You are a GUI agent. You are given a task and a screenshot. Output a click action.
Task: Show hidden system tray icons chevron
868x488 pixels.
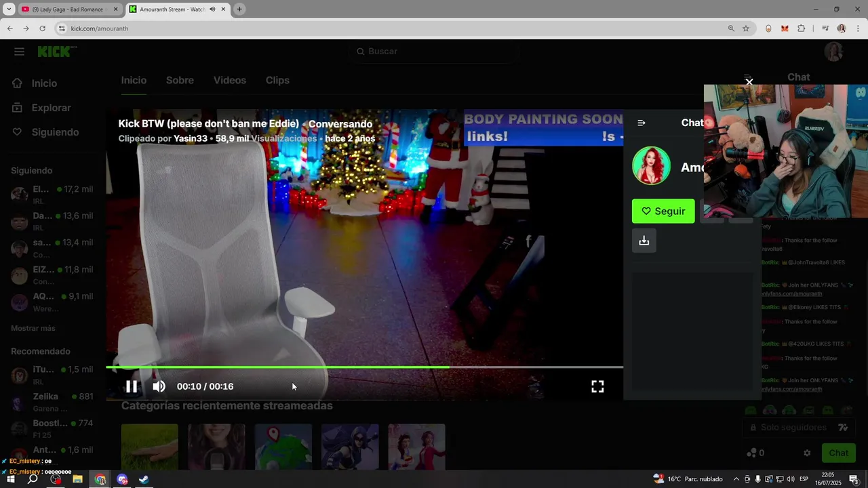[x=736, y=479]
